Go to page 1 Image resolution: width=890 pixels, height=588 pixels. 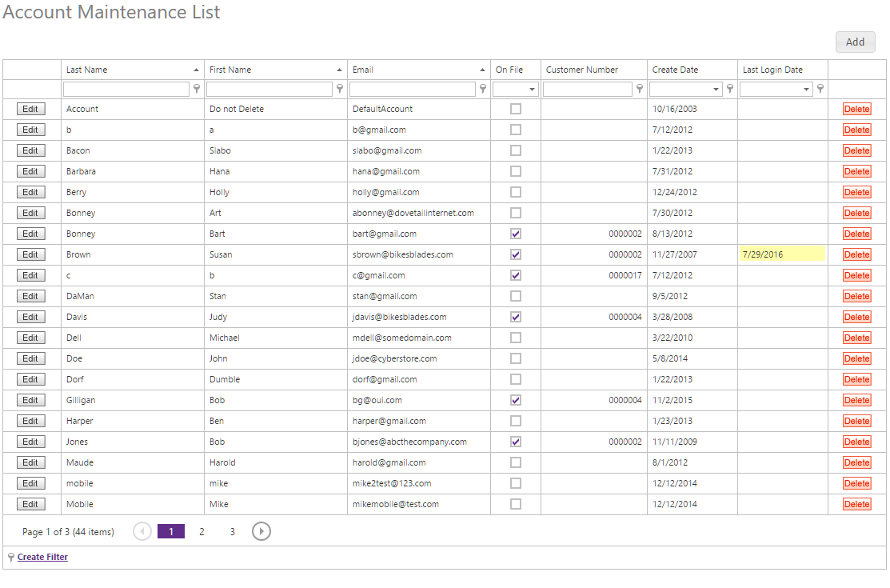(x=171, y=532)
